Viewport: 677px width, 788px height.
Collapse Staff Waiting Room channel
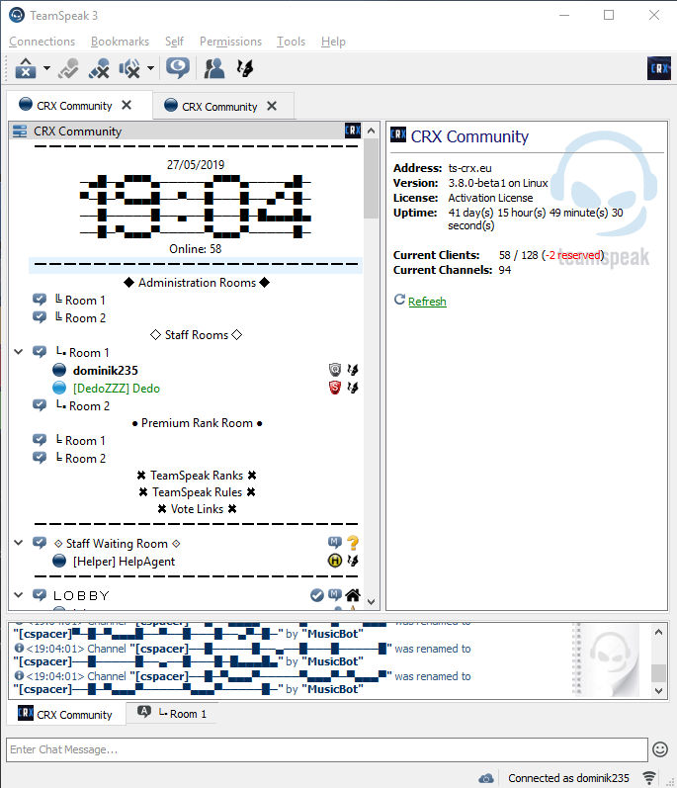(x=19, y=543)
